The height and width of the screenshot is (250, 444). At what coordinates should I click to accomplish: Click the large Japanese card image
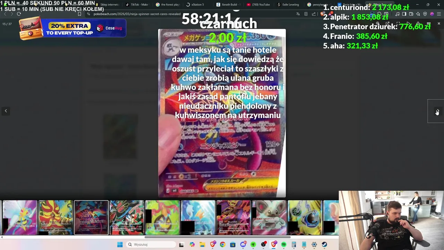point(222,113)
